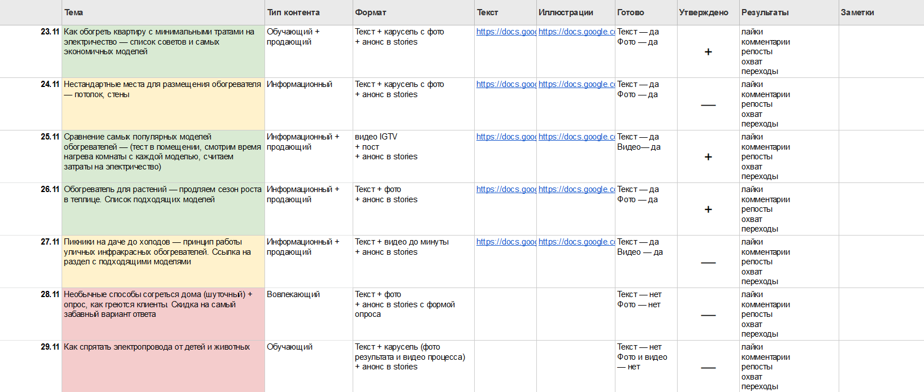Image resolution: width=924 pixels, height=392 pixels.
Task: Select the yellow "Пикники на даче" topic cell
Action: [163, 262]
